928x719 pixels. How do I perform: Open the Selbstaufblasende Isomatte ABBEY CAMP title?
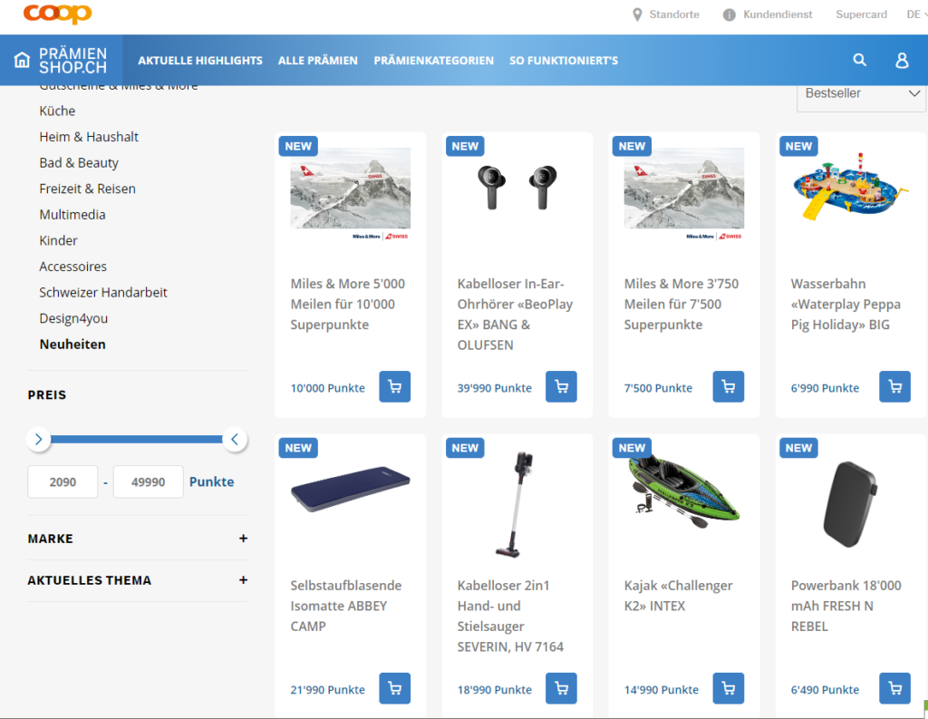pos(346,606)
